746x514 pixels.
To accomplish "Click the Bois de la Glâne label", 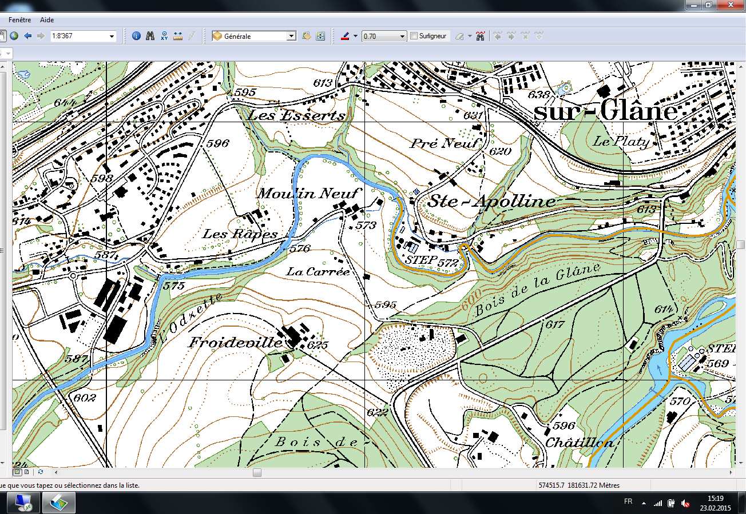I will 537,290.
